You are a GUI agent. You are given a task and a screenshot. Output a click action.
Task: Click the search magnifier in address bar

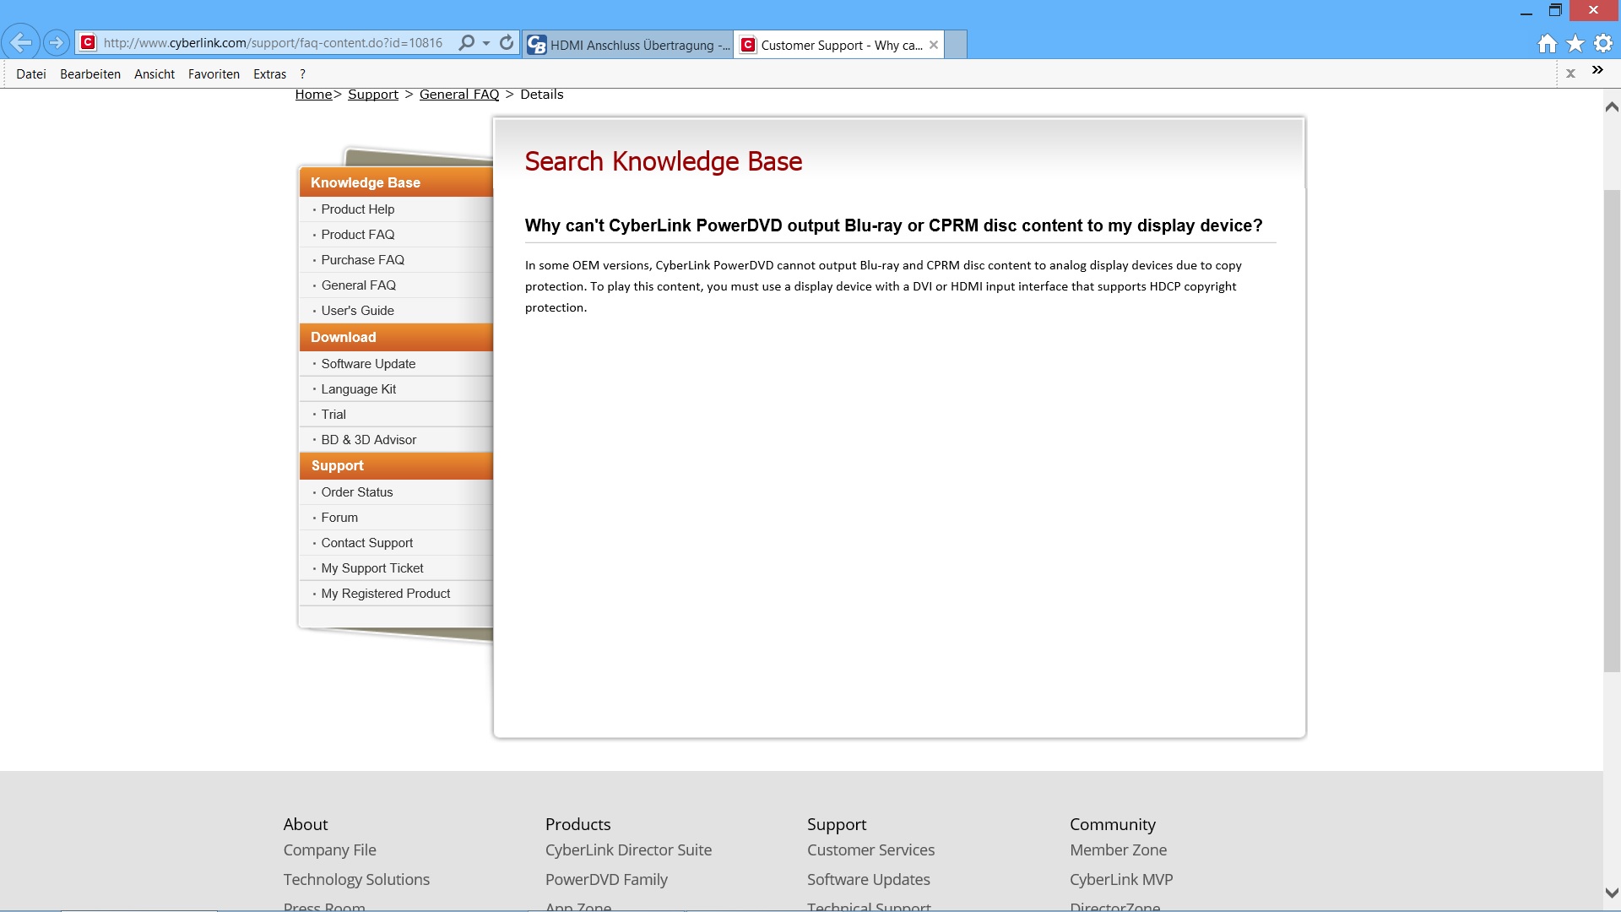466,42
